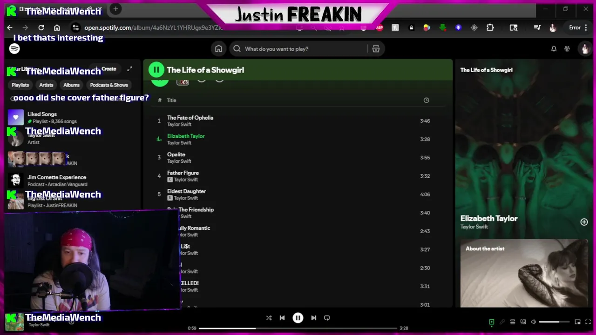Play the Opalite track
The image size is (596, 335).
pos(298,158)
